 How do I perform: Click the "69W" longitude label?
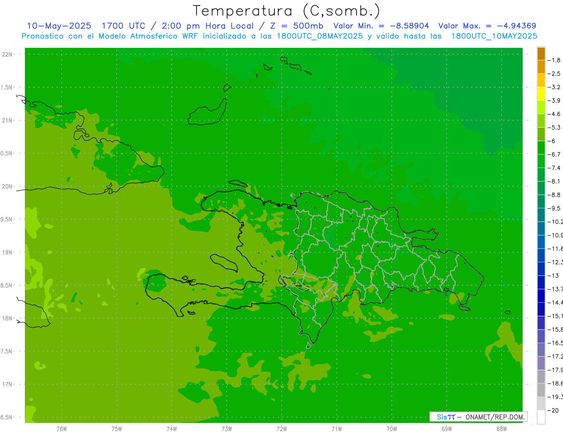(447, 429)
